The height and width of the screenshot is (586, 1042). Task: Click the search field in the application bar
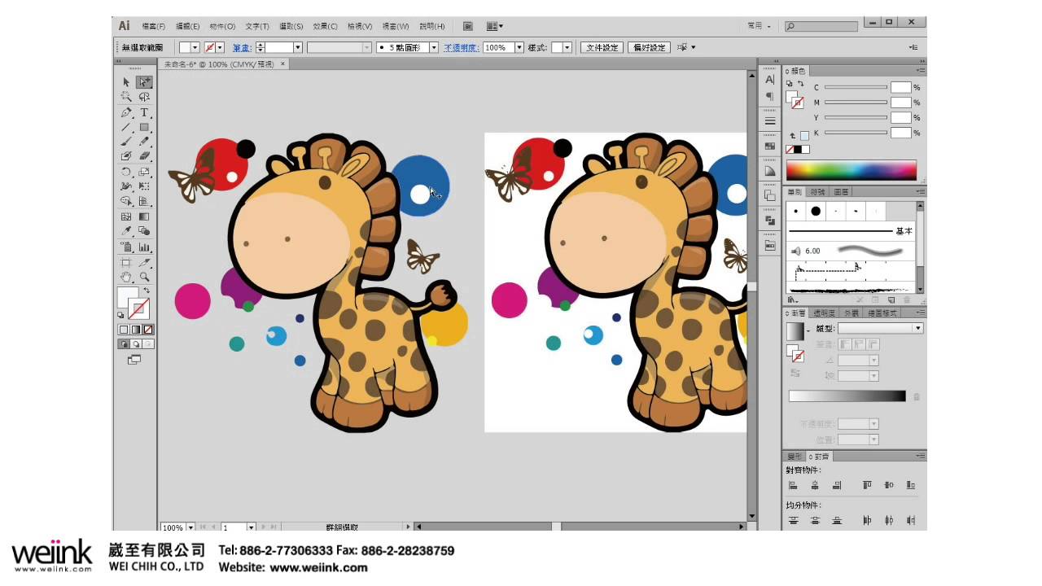point(823,26)
